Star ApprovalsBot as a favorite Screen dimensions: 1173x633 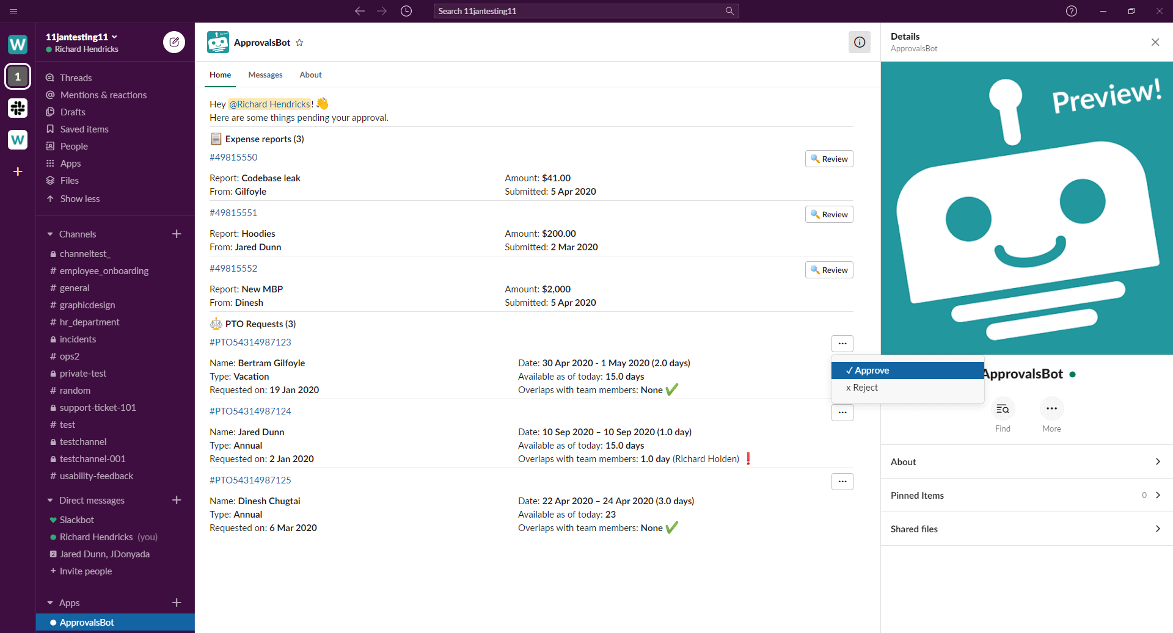click(x=299, y=42)
